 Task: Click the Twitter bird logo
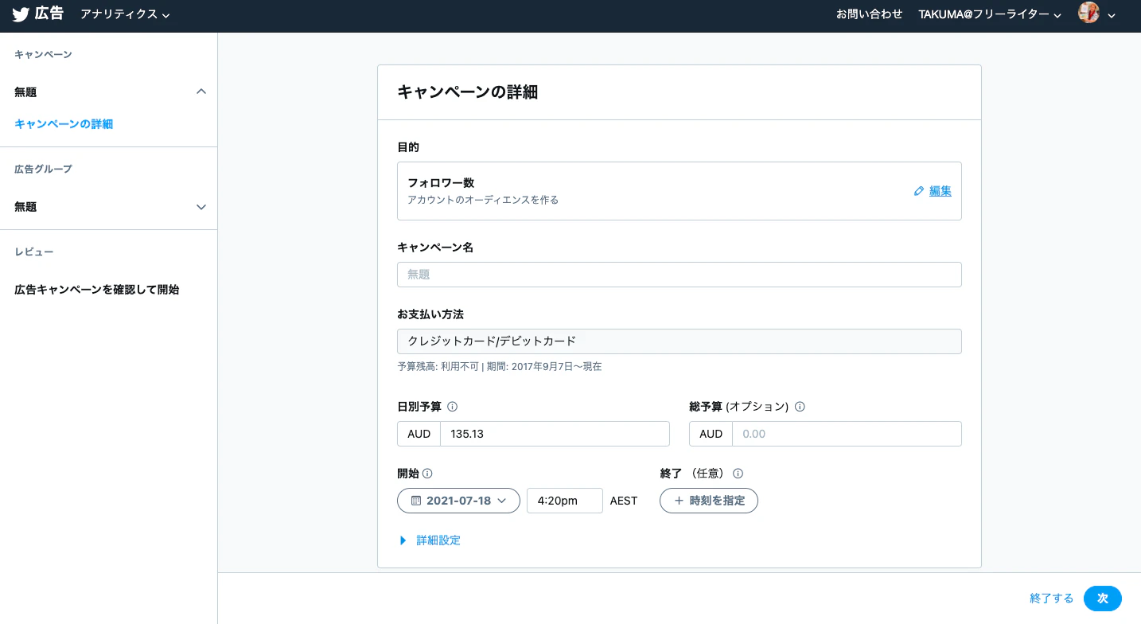21,14
